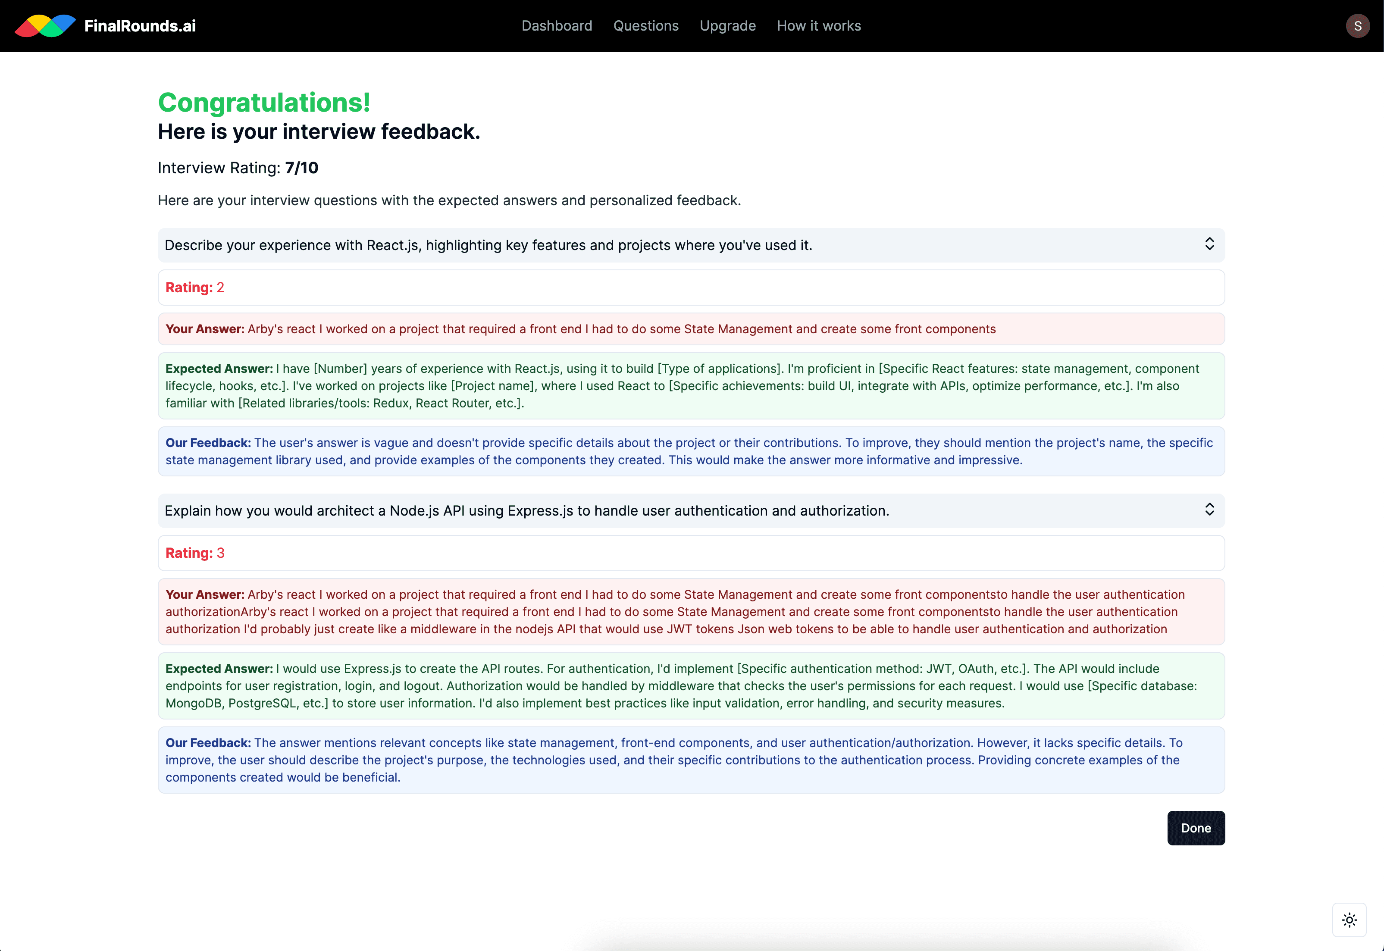This screenshot has height=951, width=1384.
Task: Go to the Questions nav item
Action: (646, 25)
